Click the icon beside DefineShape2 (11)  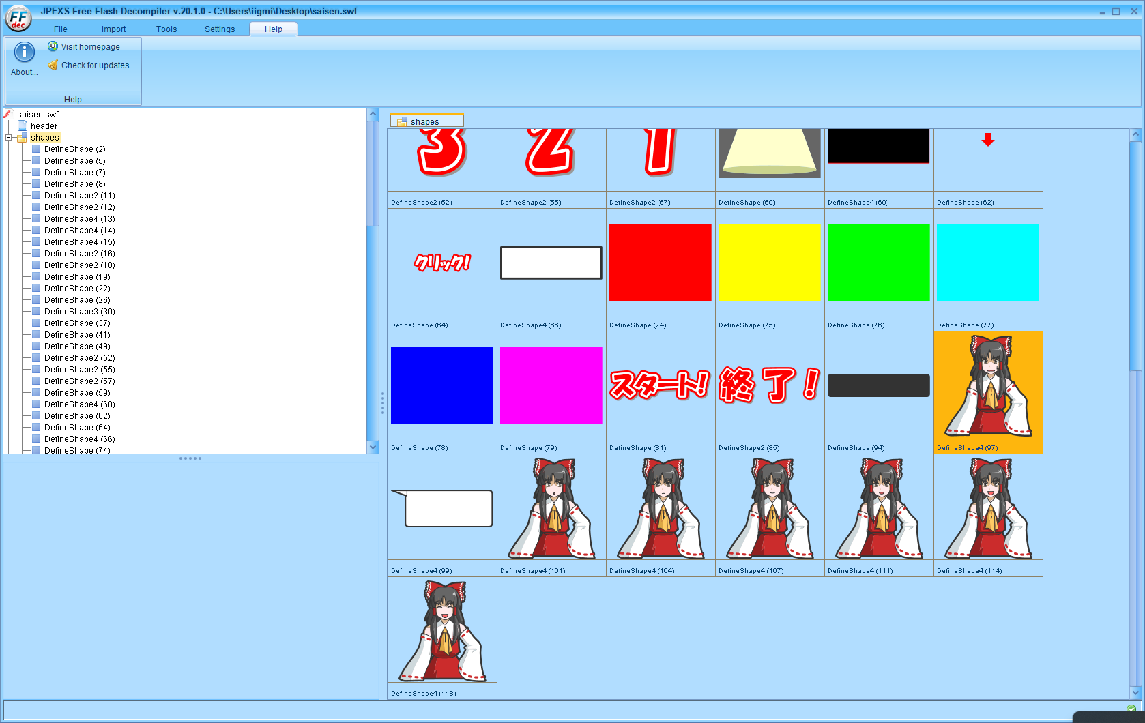36,196
